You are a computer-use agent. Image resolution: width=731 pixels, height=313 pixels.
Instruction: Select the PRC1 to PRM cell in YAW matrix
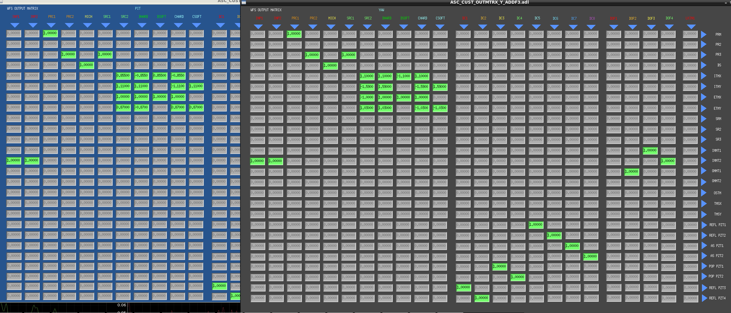294,34
